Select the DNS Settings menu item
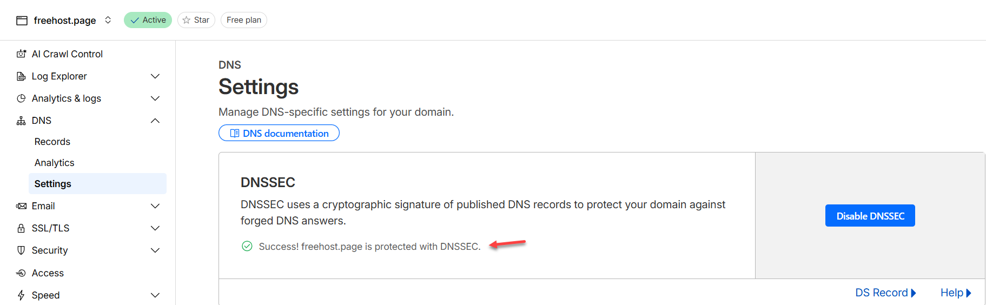Viewport: 986px width, 305px height. tap(53, 184)
